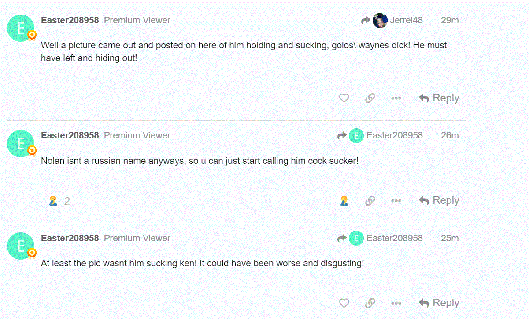Reply to the 25m comment
Screen dimensions: 529x319
[x=439, y=303]
